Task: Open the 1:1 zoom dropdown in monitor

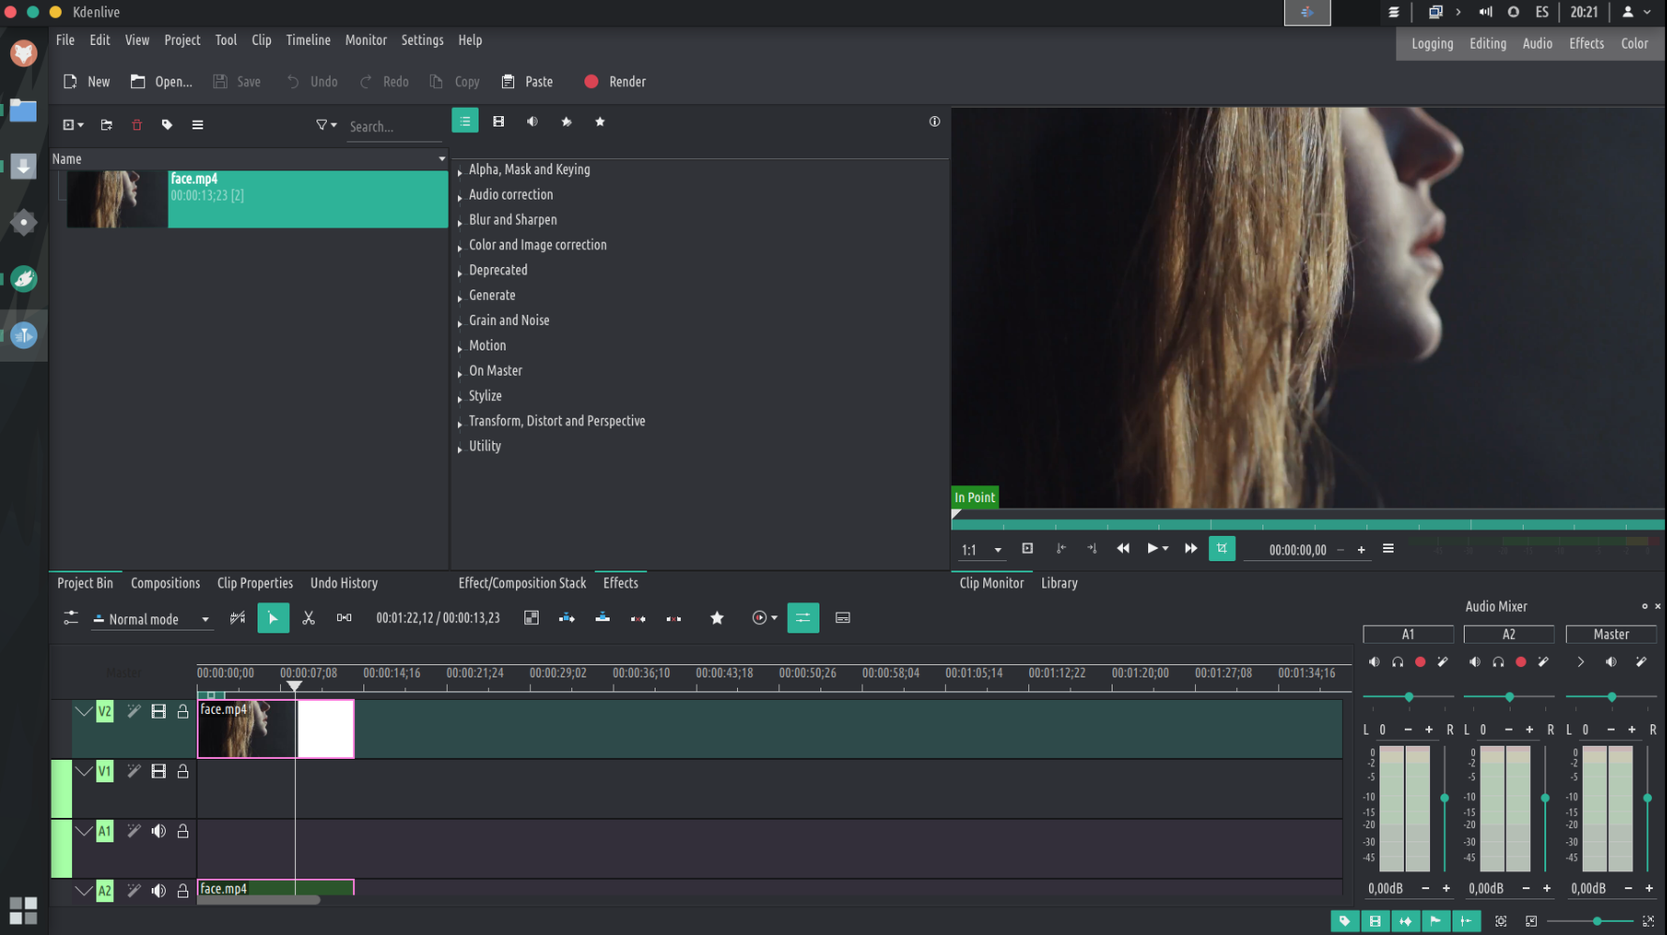Action: pyautogui.click(x=981, y=550)
